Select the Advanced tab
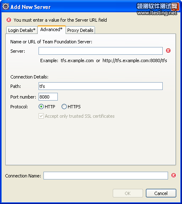182x204 pixels. [x=52, y=29]
